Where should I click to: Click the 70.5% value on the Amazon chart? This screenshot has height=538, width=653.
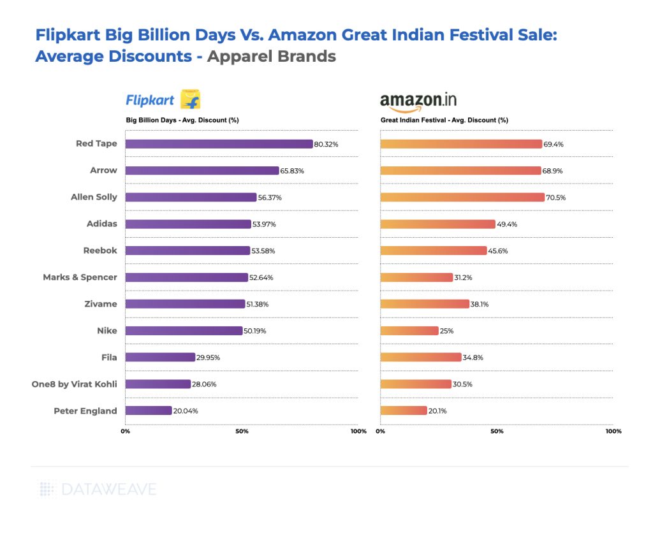pyautogui.click(x=555, y=198)
